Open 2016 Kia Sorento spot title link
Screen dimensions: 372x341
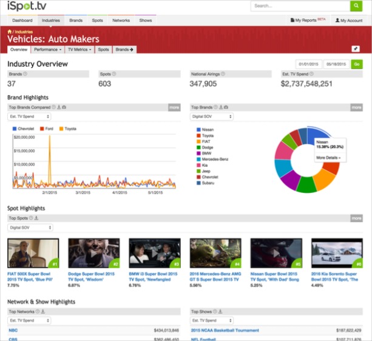pyautogui.click(x=335, y=277)
